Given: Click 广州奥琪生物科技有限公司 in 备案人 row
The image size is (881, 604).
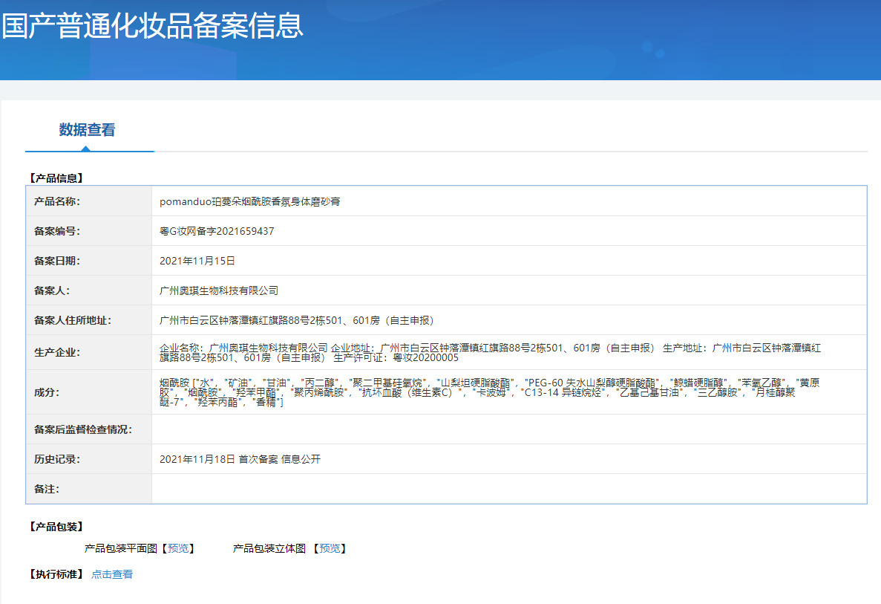Looking at the screenshot, I should pyautogui.click(x=219, y=290).
